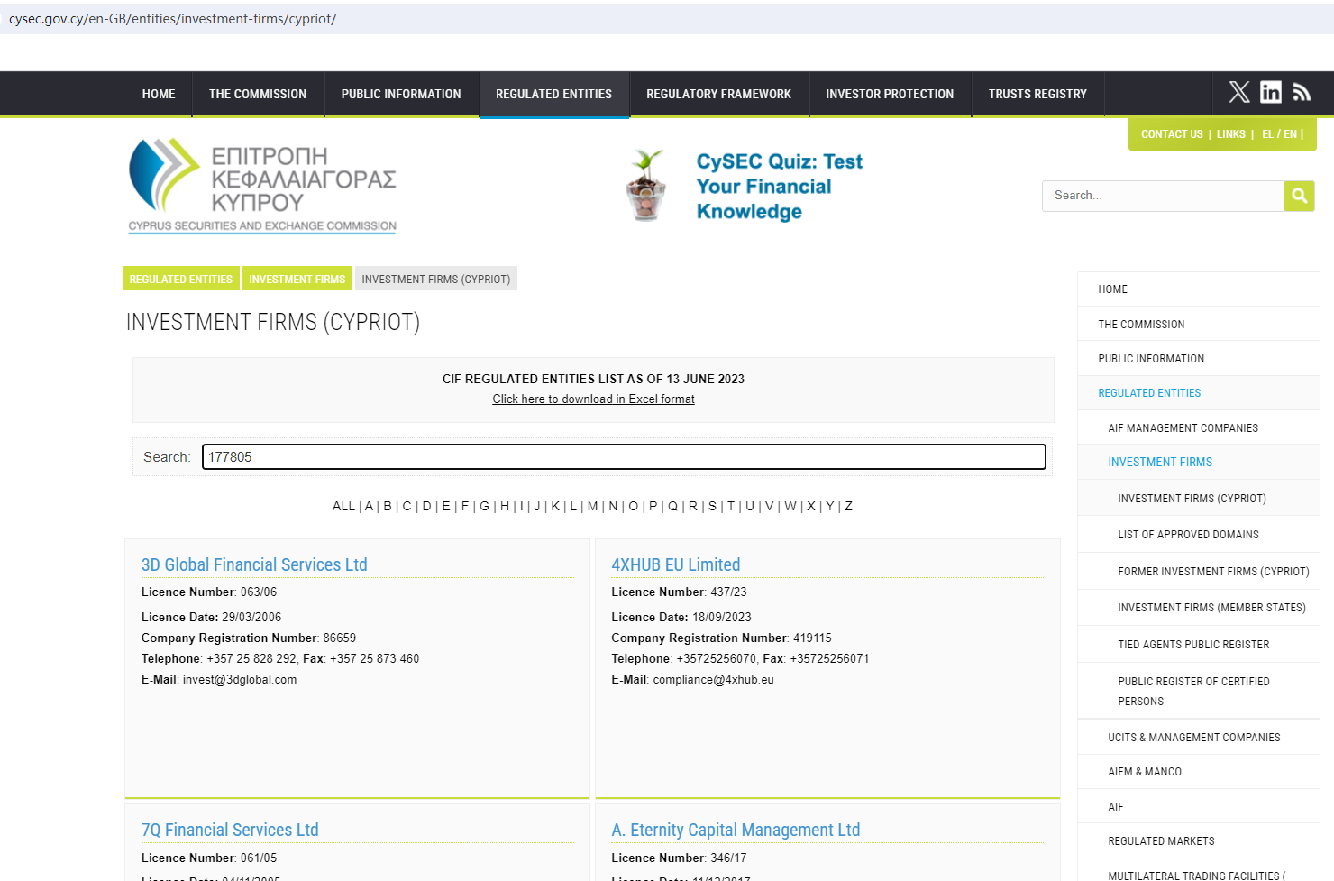Open the Trusts Registry menu item
This screenshot has width=1334, height=881.
coord(1037,94)
